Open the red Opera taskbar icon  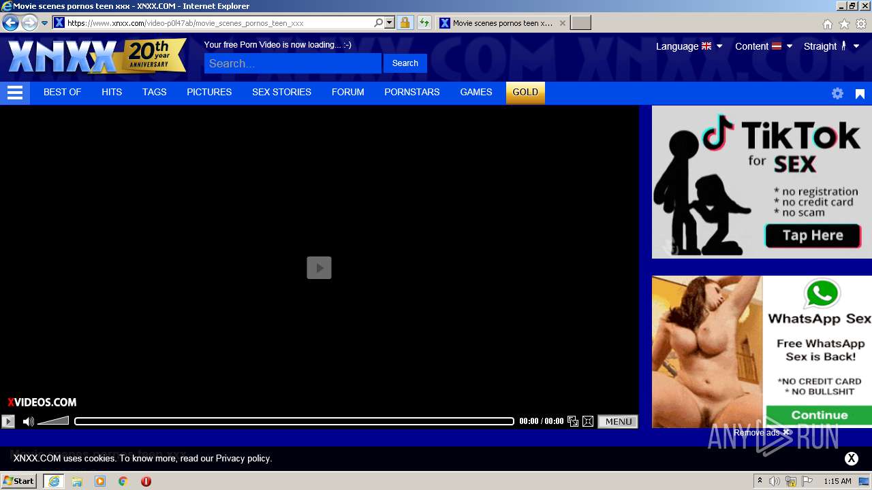click(146, 481)
